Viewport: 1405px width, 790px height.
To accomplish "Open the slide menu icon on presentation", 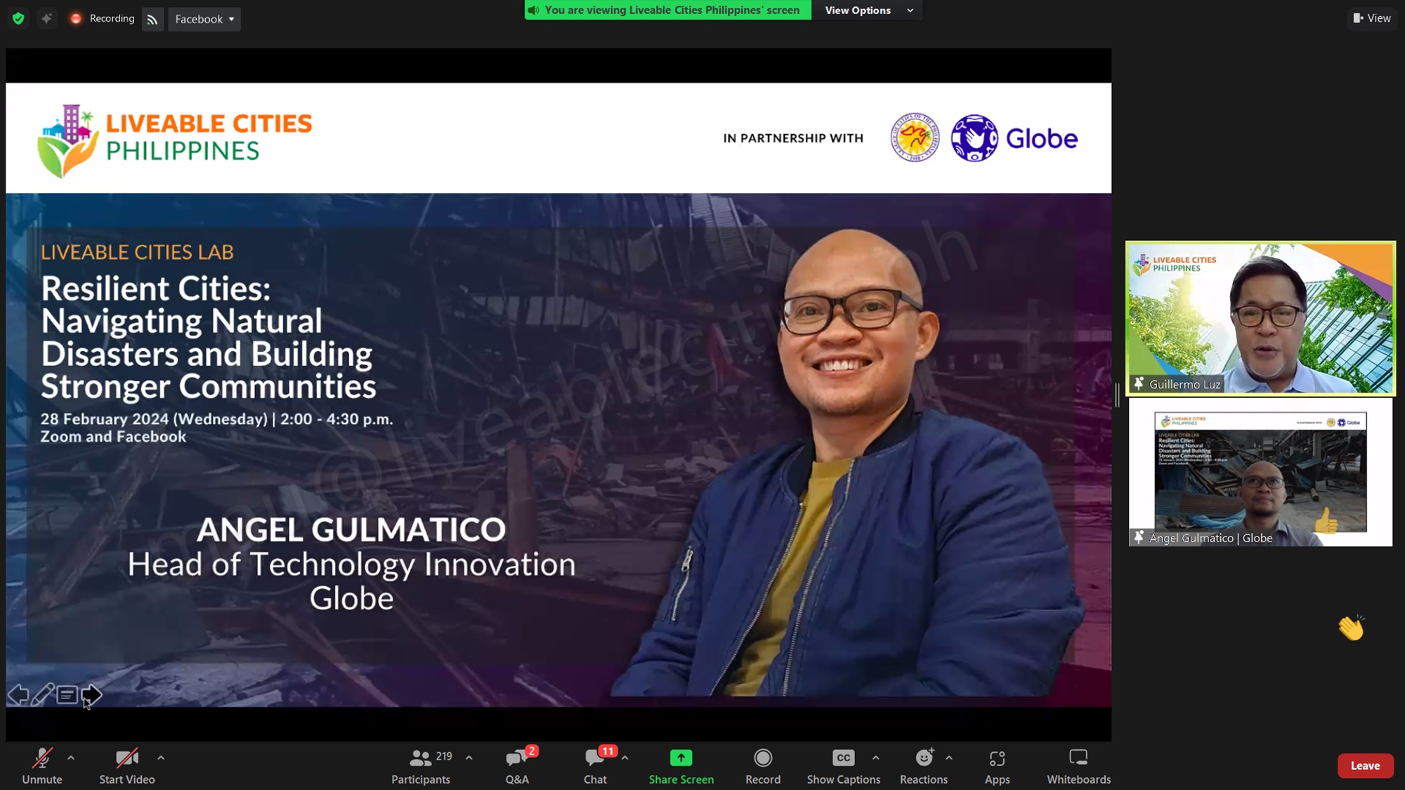I will coord(67,695).
